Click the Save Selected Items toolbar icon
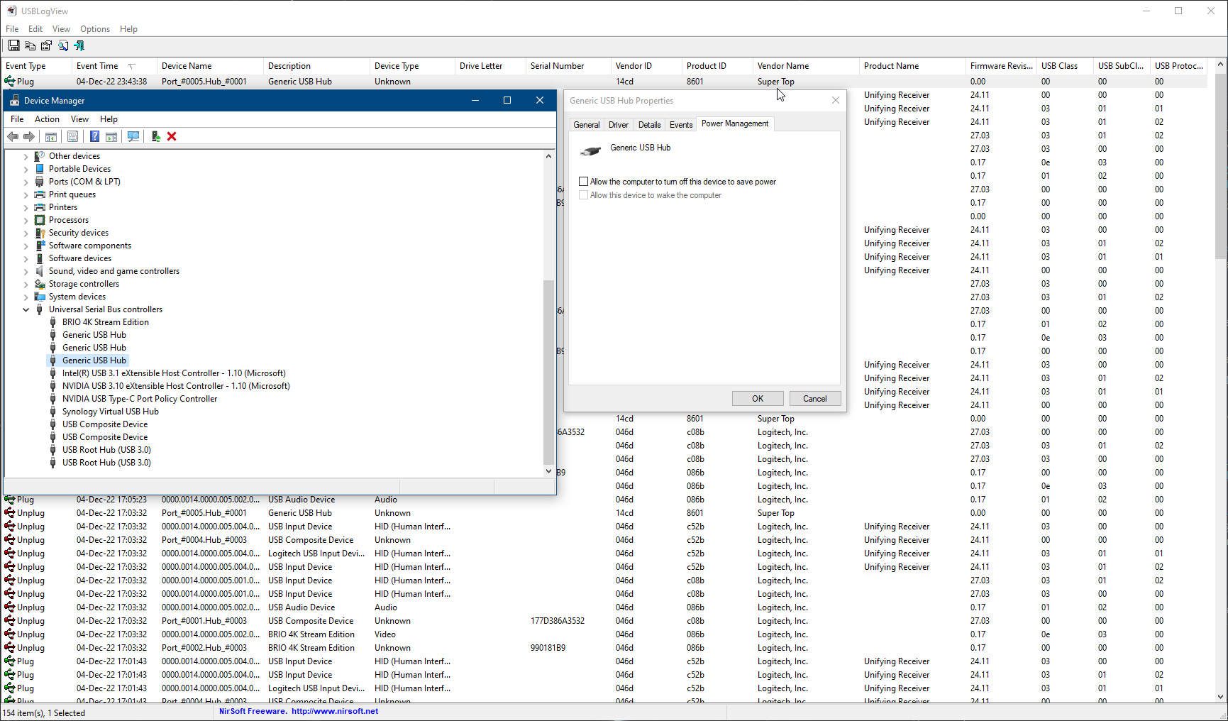 pos(13,45)
